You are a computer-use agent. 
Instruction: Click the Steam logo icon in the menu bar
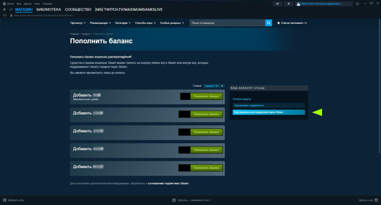[4, 4]
